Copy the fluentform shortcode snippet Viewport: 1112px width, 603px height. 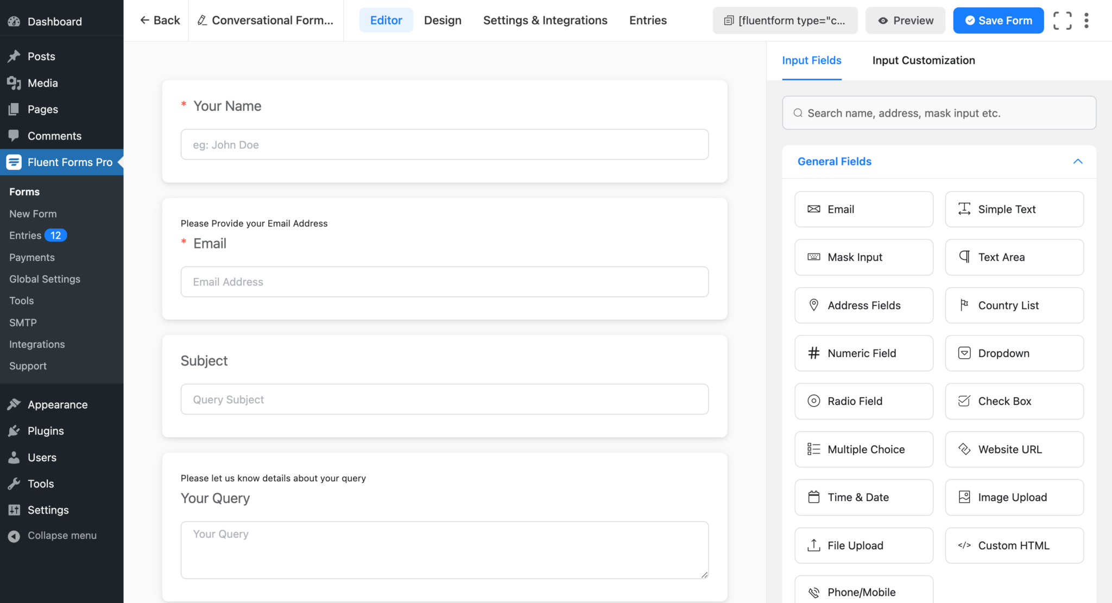point(785,20)
